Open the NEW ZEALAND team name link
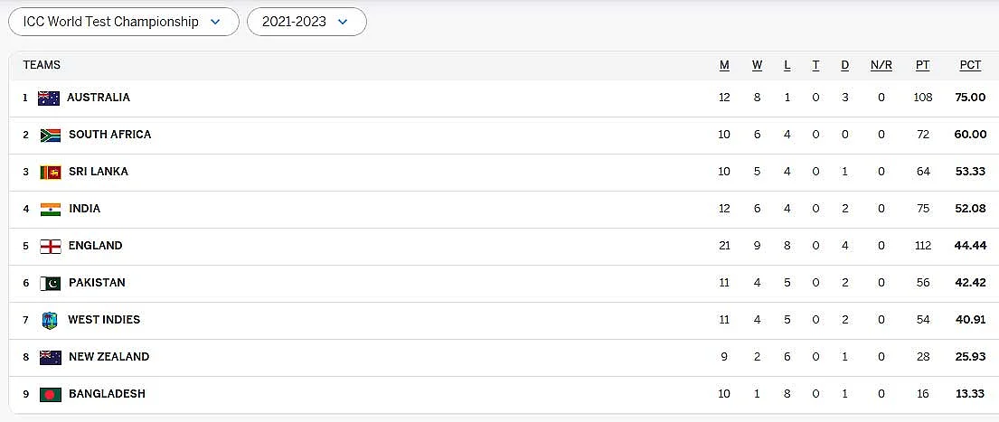Image resolution: width=999 pixels, height=422 pixels. click(109, 357)
